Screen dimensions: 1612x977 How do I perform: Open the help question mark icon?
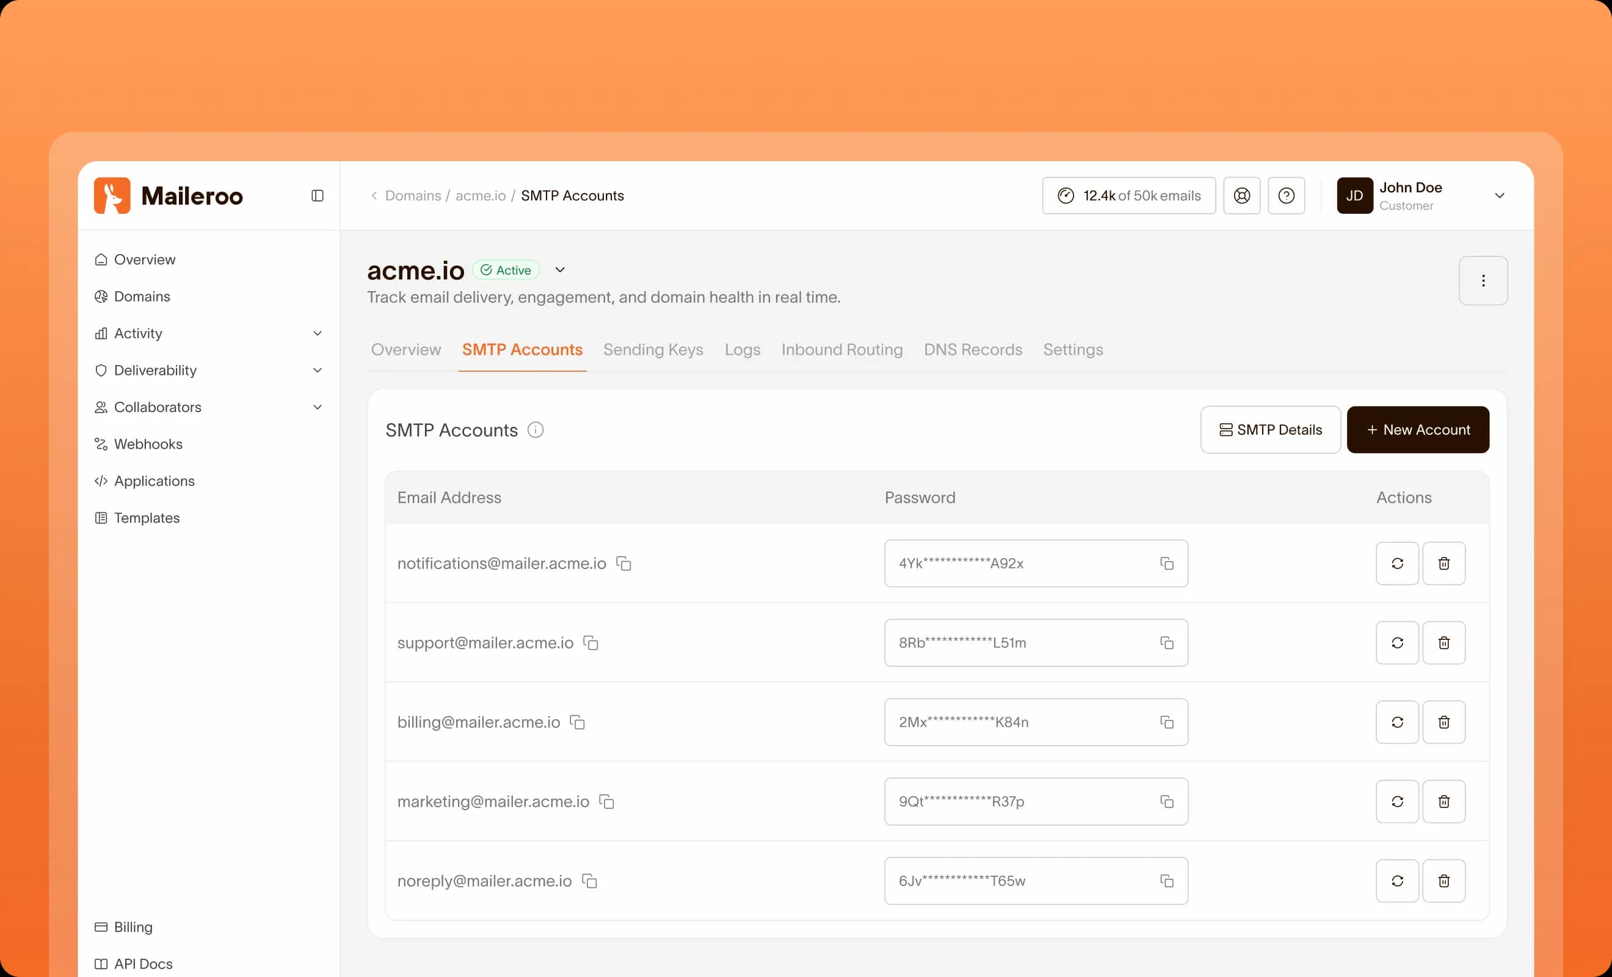[x=1286, y=195]
